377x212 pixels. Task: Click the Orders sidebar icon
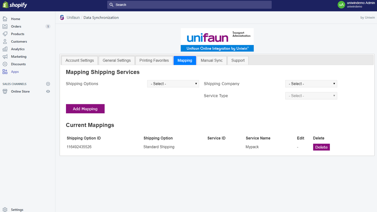[x=5, y=26]
